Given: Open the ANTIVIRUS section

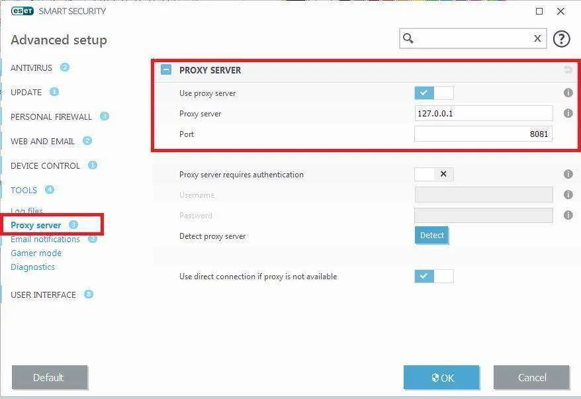Looking at the screenshot, I should [32, 67].
